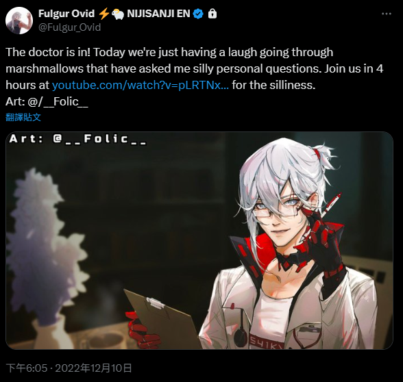Click the sheep emoji in display name
Viewport: 403px width, 382px height.
(x=118, y=14)
